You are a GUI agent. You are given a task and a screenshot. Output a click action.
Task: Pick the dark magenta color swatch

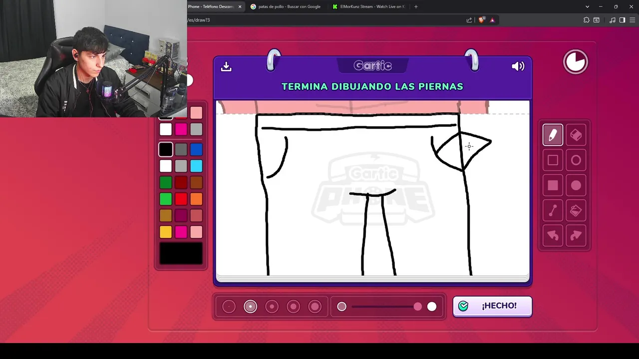click(181, 215)
